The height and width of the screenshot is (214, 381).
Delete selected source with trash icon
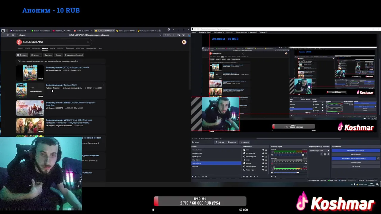click(247, 176)
